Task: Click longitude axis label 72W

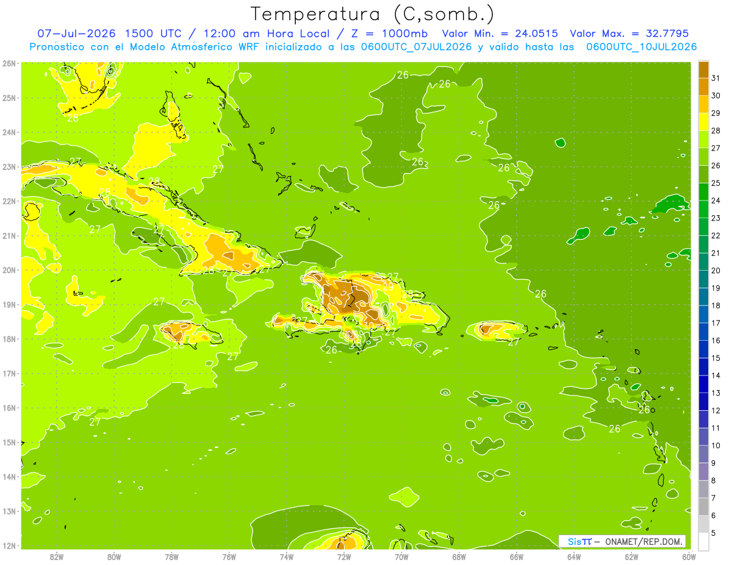Action: [344, 556]
